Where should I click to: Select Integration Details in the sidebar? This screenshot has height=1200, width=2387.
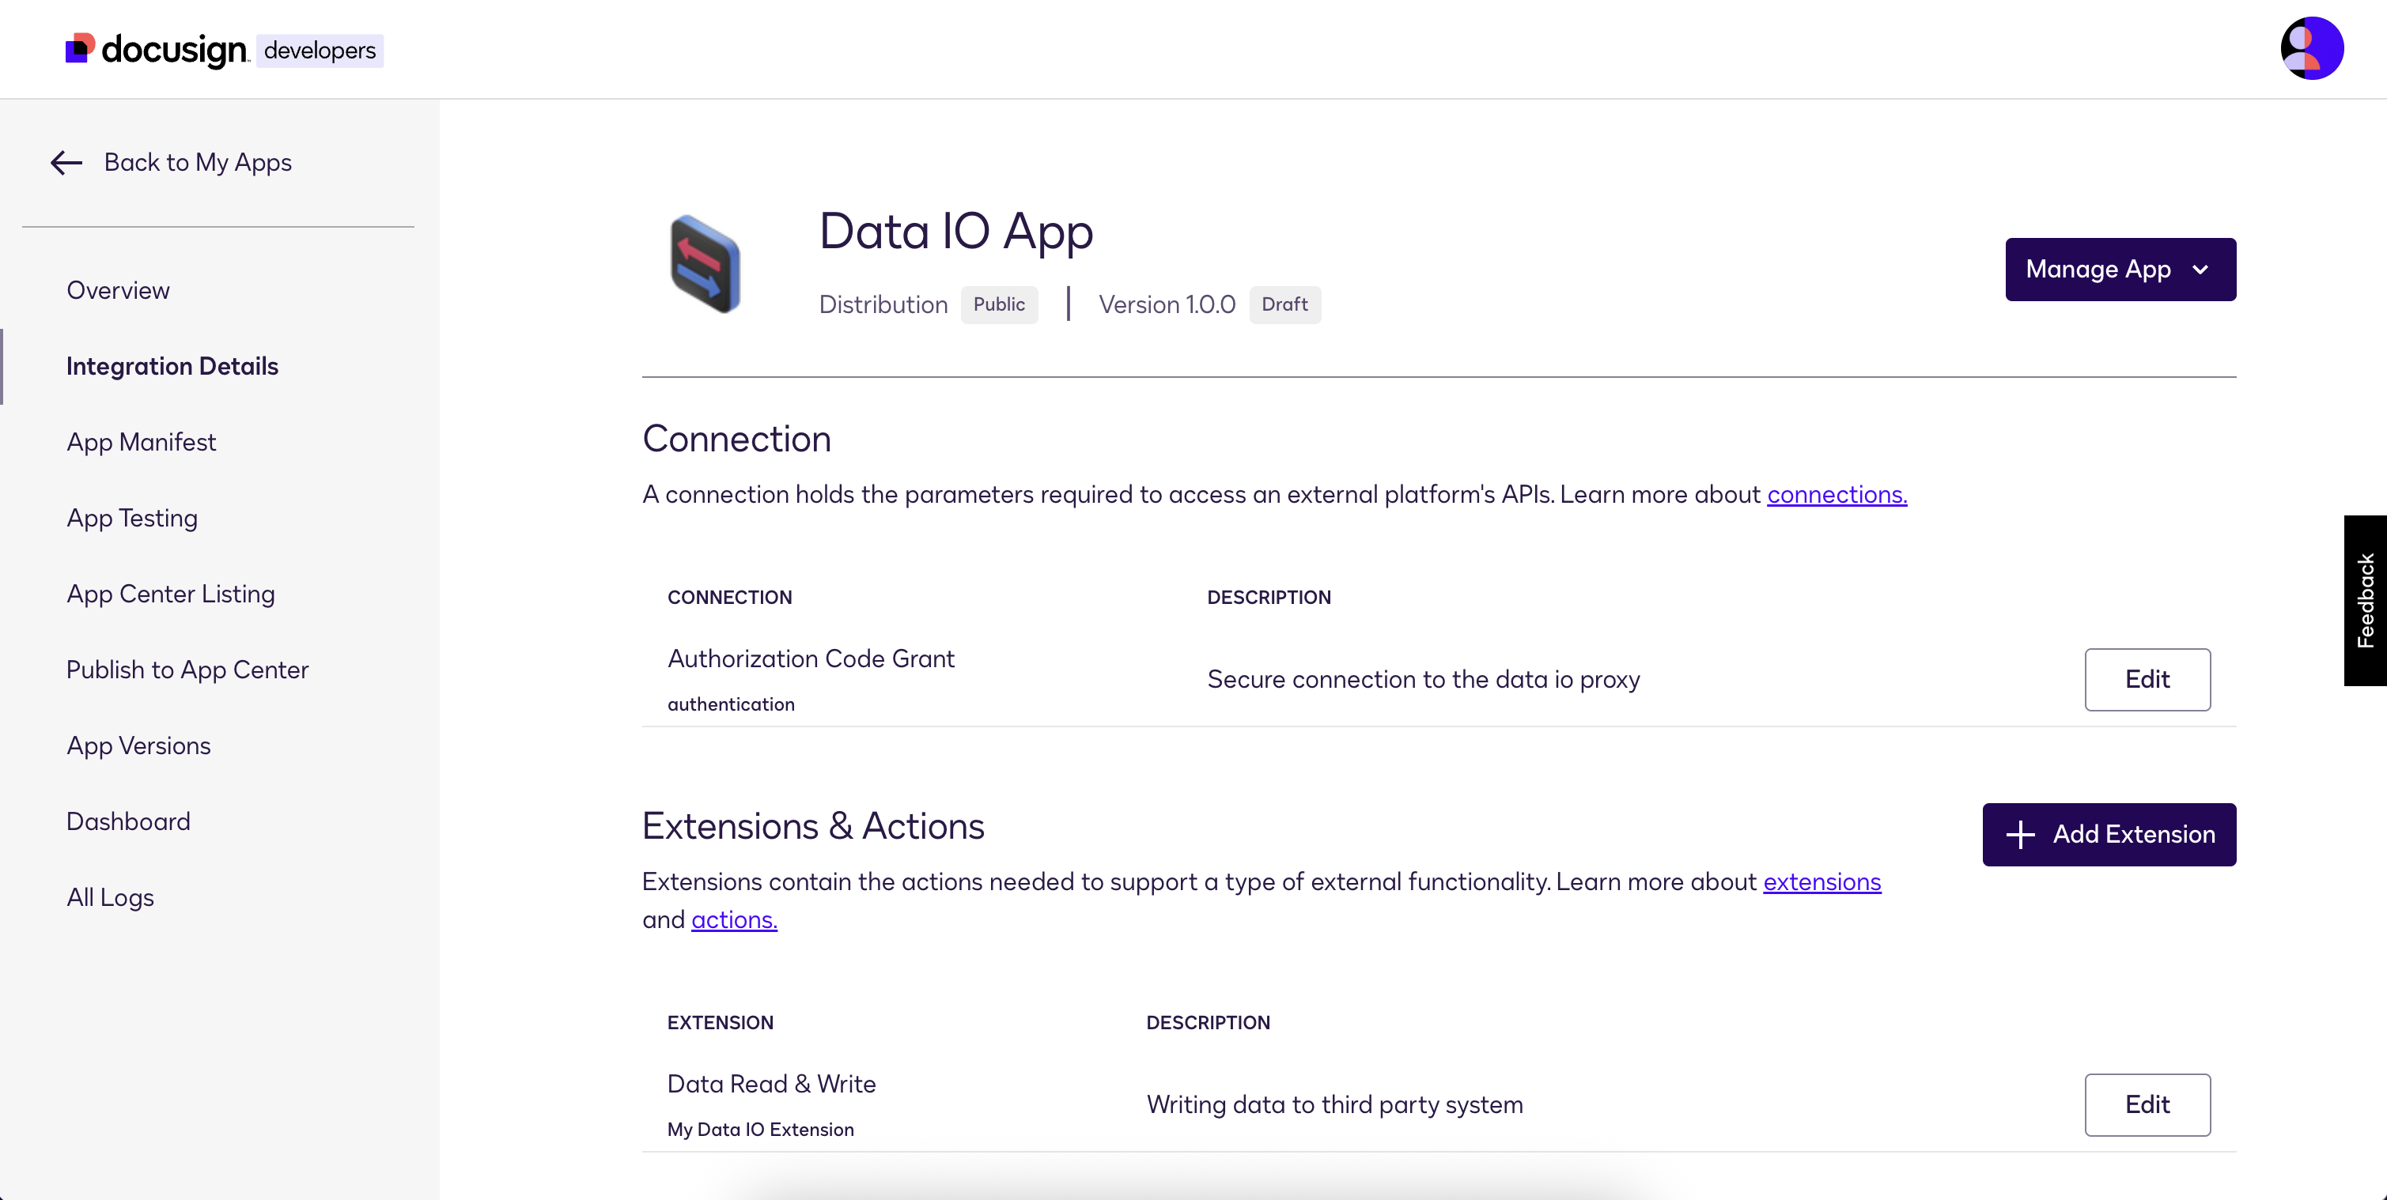tap(172, 366)
